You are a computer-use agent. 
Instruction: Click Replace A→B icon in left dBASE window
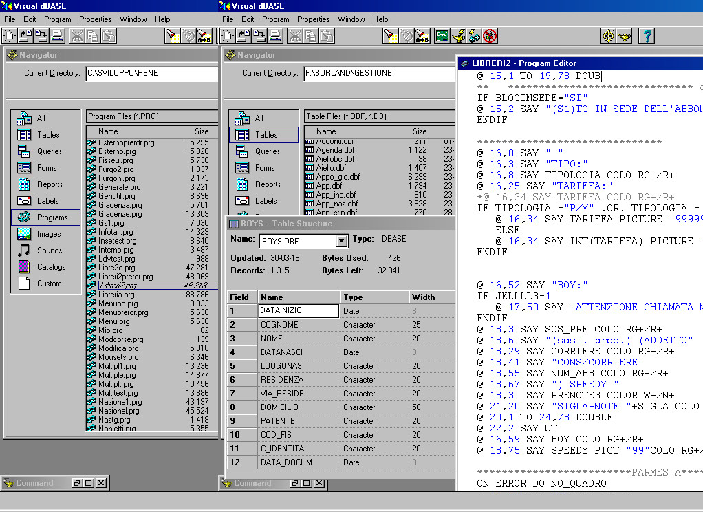204,36
